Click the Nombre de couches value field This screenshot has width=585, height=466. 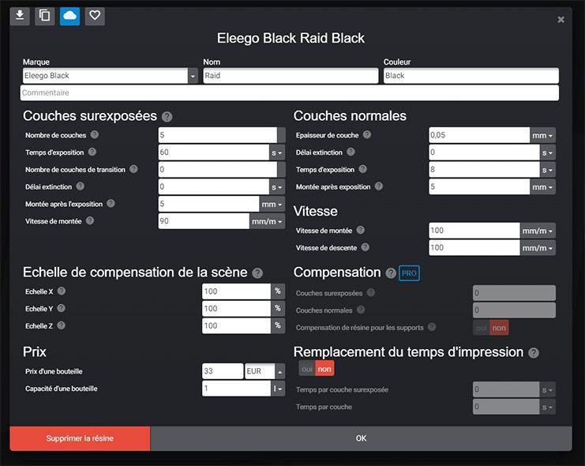tap(218, 135)
